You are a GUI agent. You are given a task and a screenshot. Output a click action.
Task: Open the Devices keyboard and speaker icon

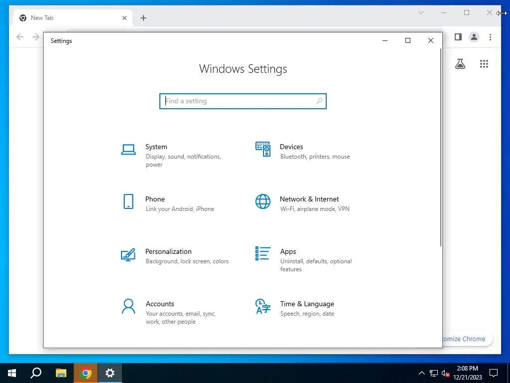(263, 149)
